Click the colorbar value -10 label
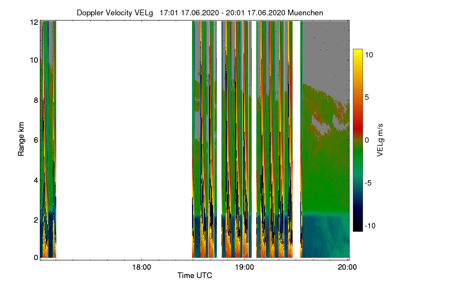 tap(369, 226)
